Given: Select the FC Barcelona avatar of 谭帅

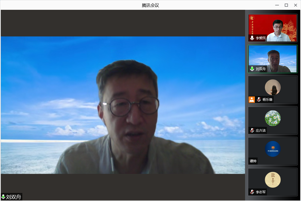Looking at the screenshot, I should [273, 149].
